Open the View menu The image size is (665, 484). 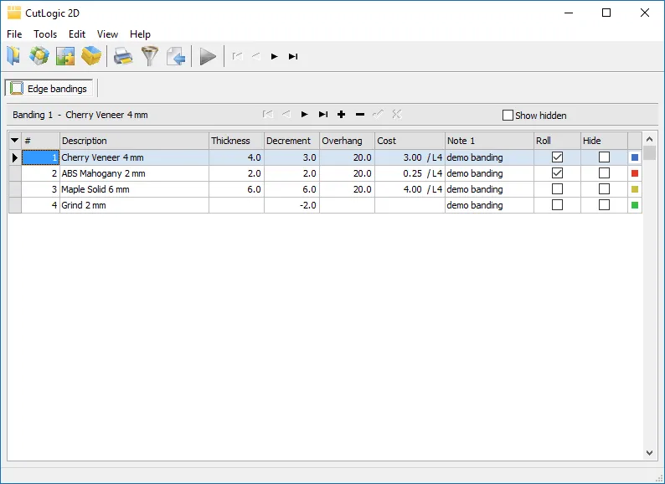coord(107,34)
